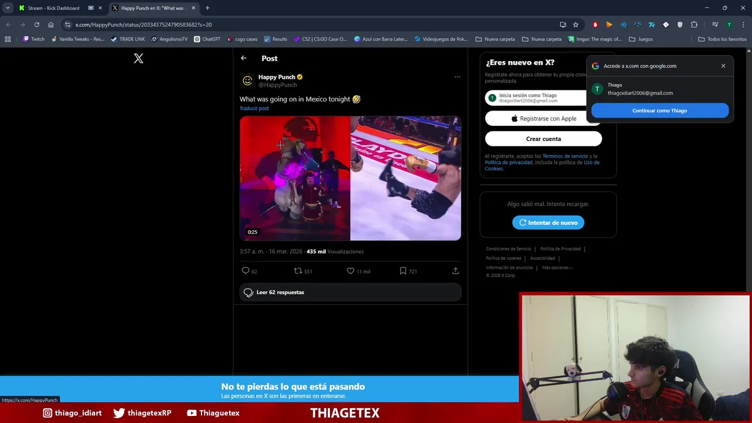This screenshot has height=423, width=752.
Task: Close the Happy Punch en X tab
Action: (x=193, y=8)
